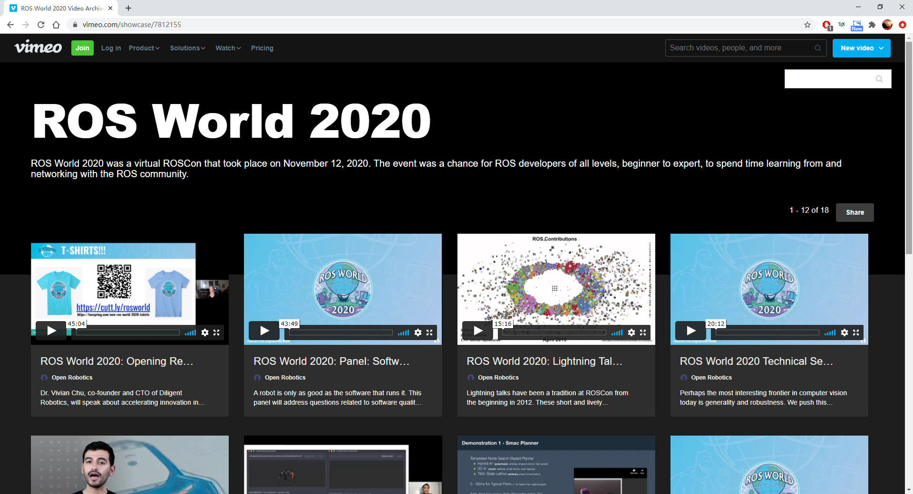This screenshot has height=494, width=913.
Task: Open the Watch dropdown menu
Action: coord(227,48)
